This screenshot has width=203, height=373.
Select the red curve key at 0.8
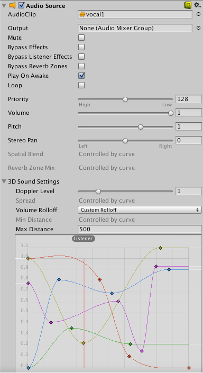[100, 279]
